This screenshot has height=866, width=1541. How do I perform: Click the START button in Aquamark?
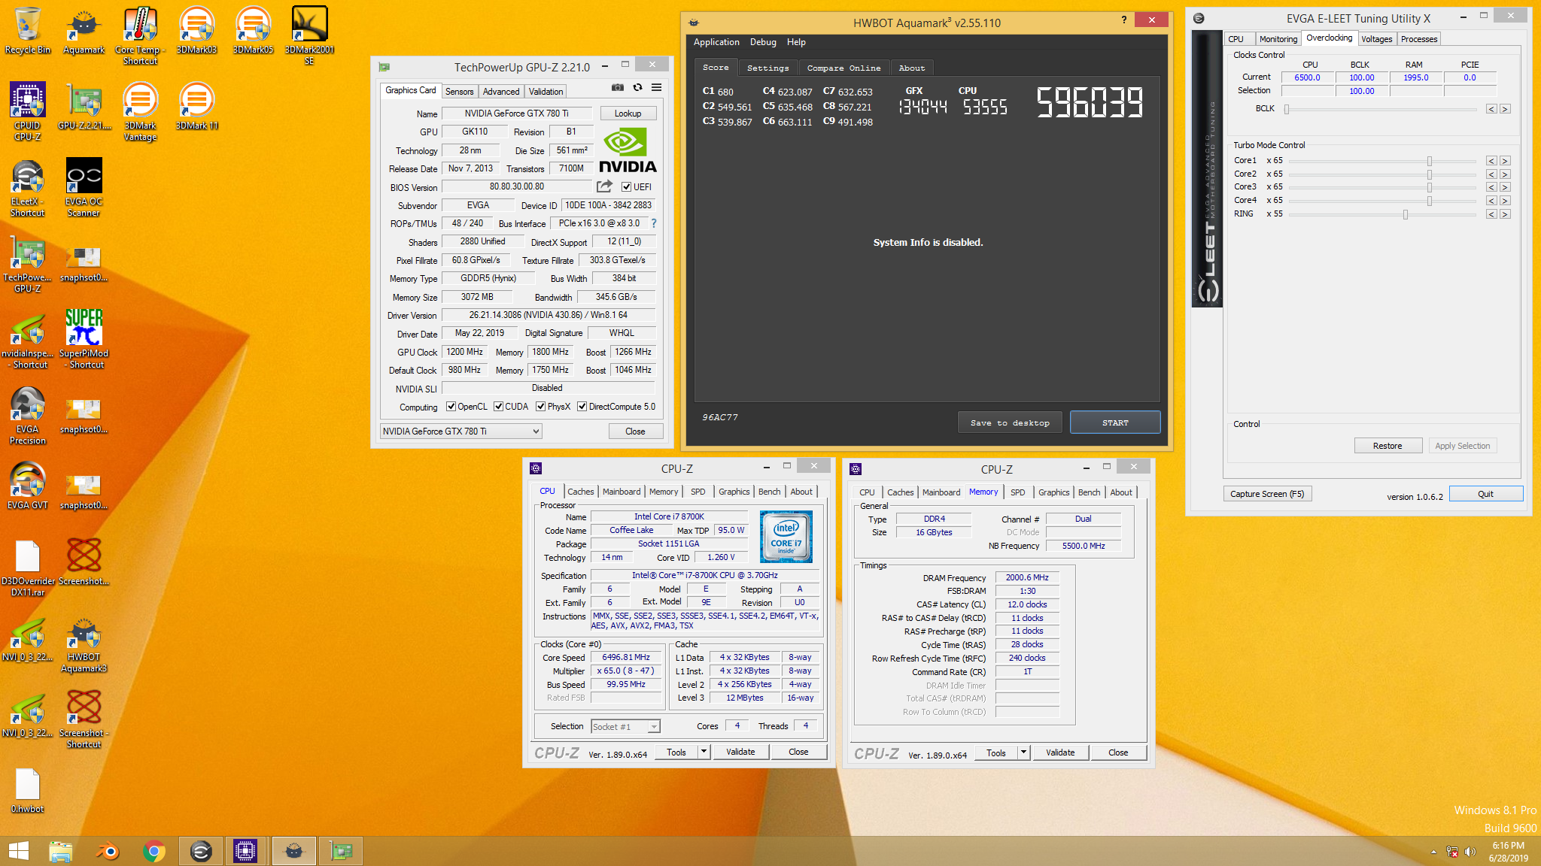1115,422
